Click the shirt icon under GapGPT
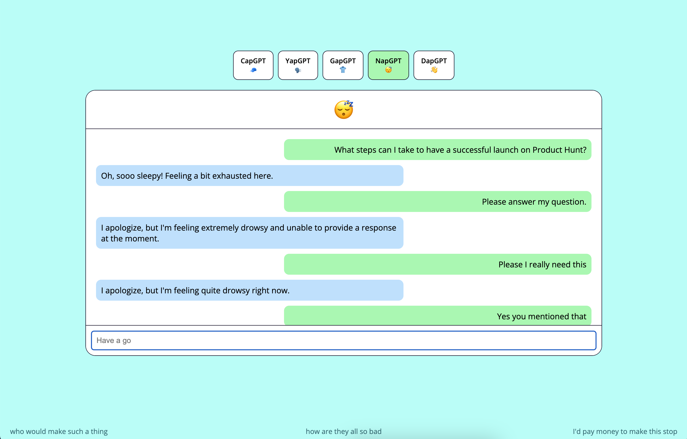 (343, 70)
